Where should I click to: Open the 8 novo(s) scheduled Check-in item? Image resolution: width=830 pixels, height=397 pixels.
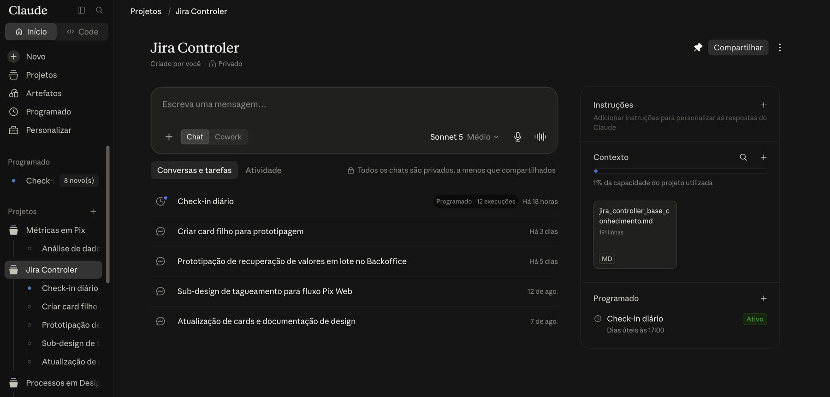53,181
